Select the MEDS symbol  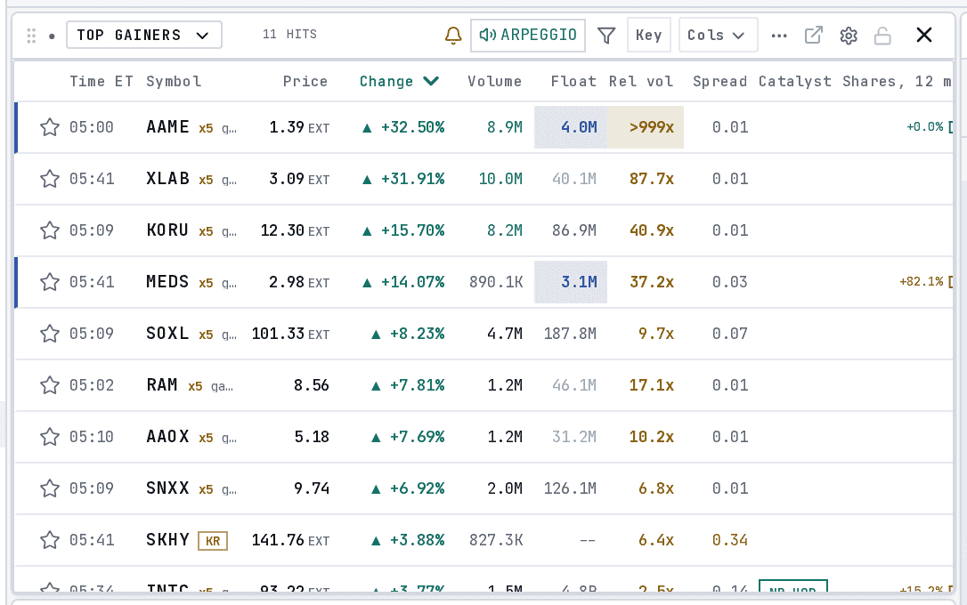167,282
